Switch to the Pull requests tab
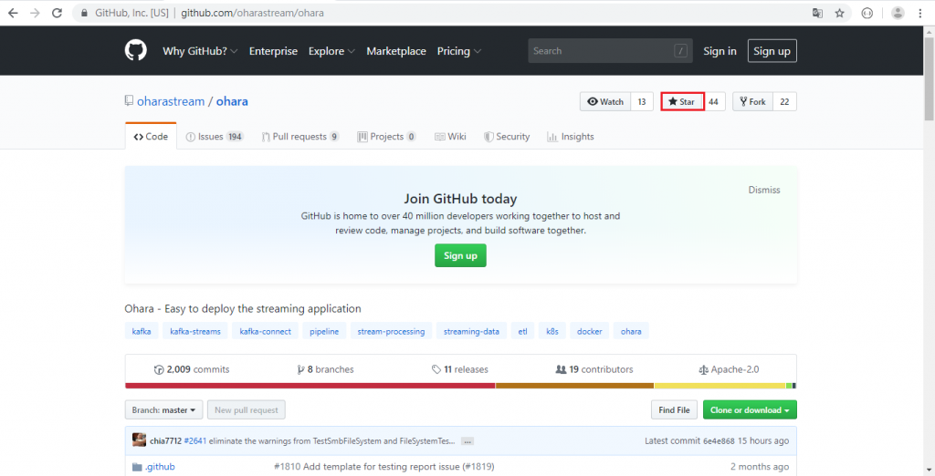 tap(300, 137)
